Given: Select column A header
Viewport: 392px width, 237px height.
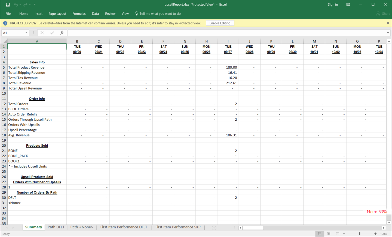Looking at the screenshot, I should click(x=37, y=41).
